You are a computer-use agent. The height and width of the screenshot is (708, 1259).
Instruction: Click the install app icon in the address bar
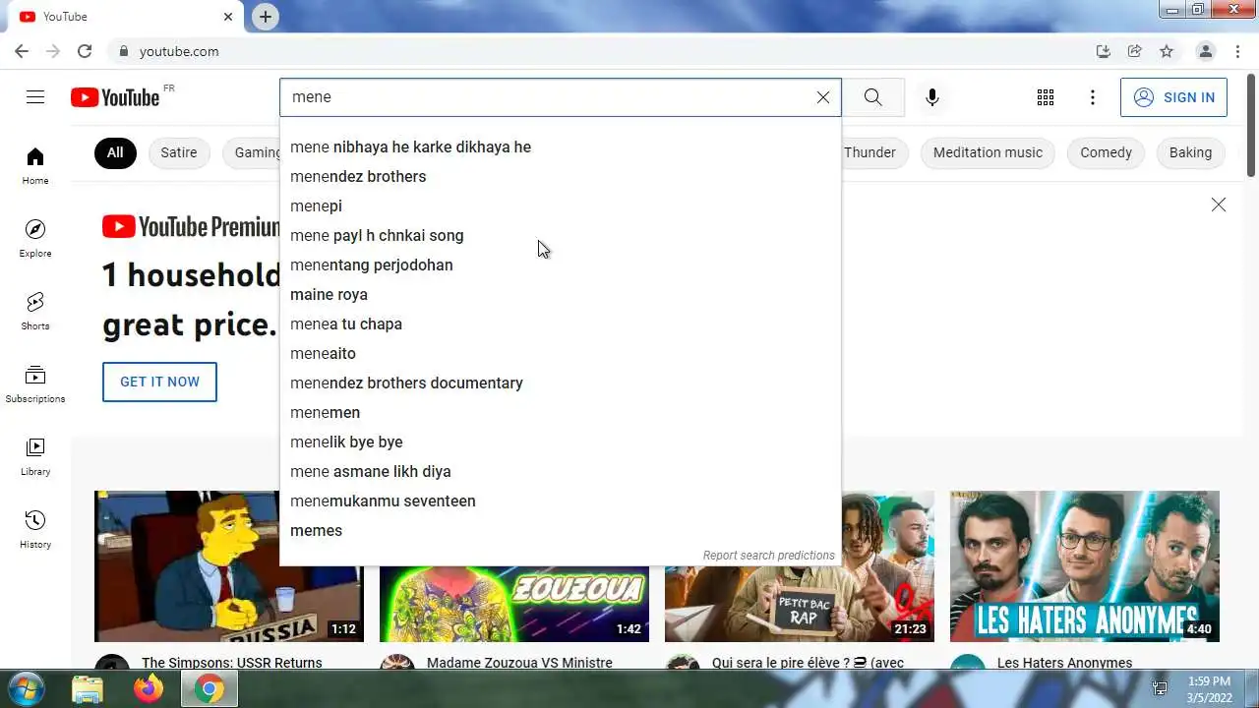point(1104,51)
